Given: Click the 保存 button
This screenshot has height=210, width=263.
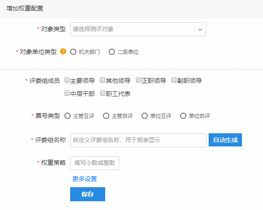Looking at the screenshot, I should tap(88, 194).
